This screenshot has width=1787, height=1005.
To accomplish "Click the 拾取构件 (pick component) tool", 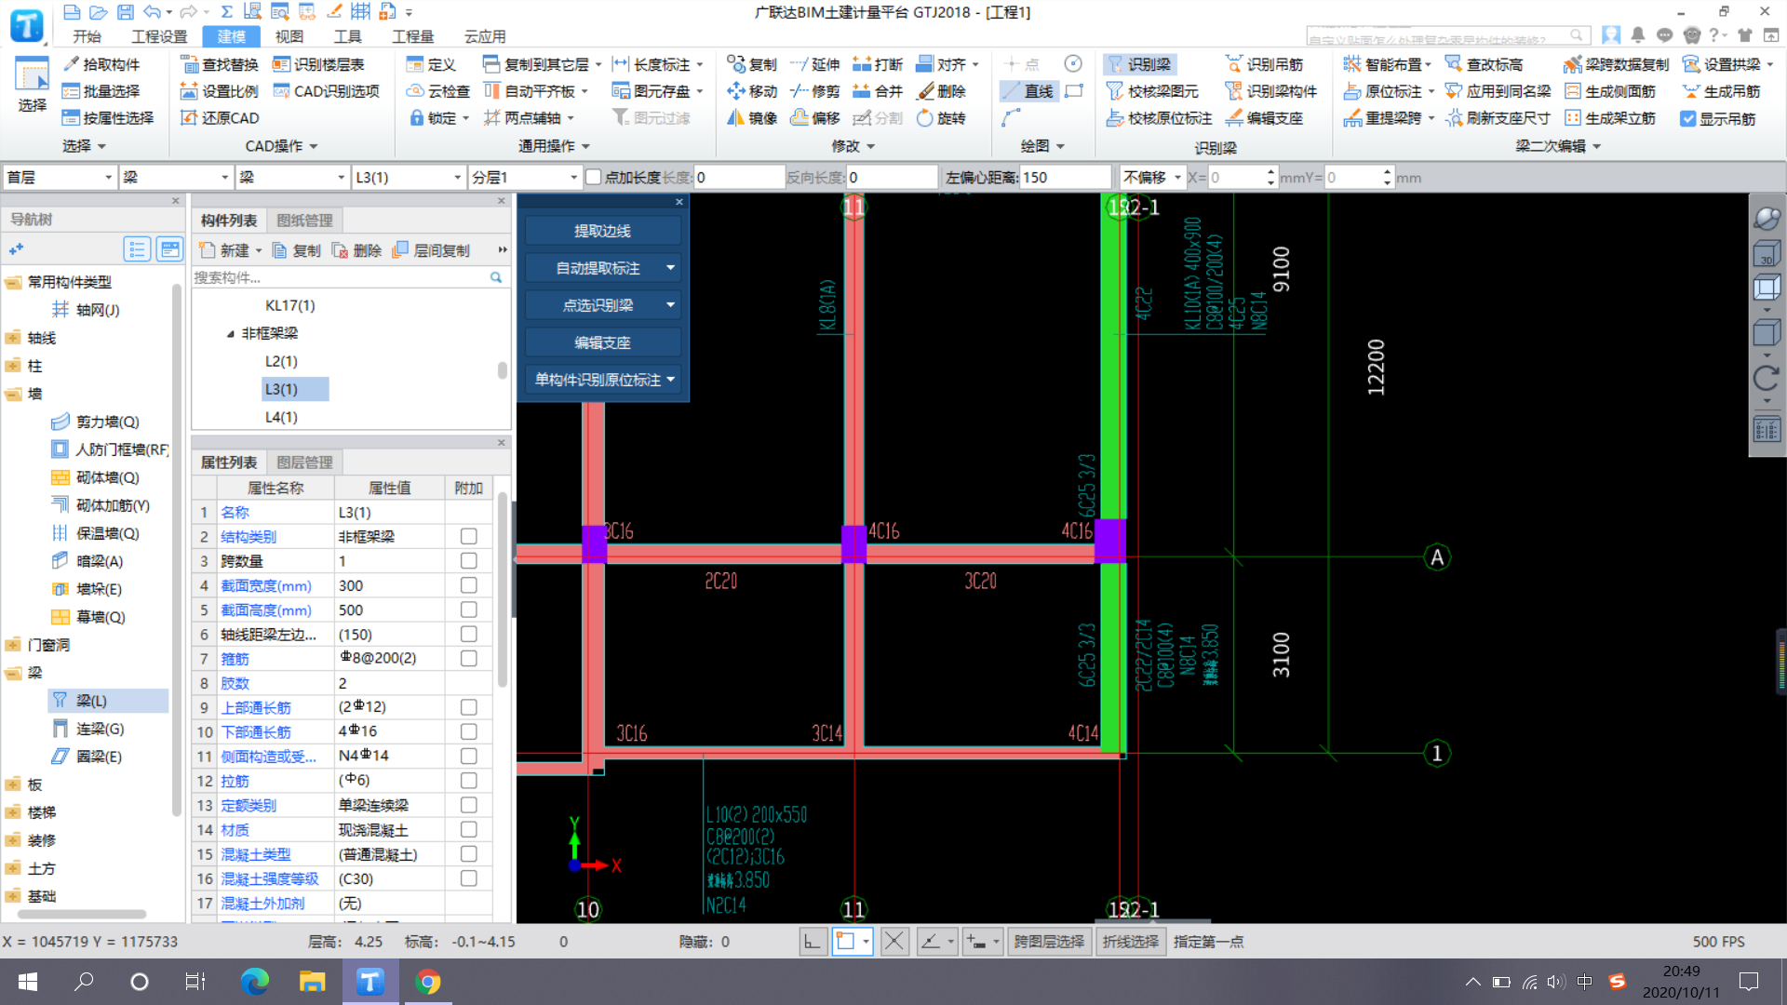I will [101, 64].
